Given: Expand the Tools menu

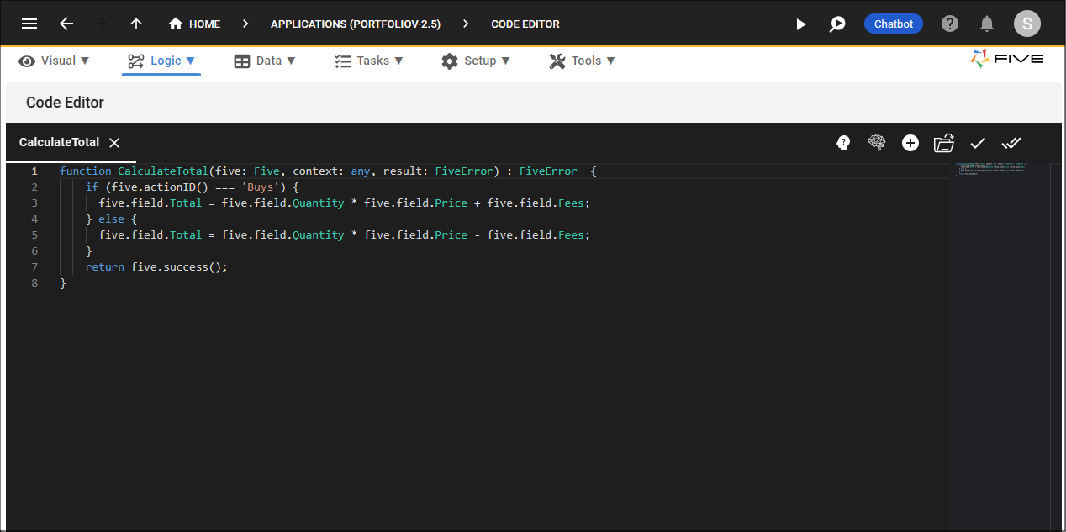Looking at the screenshot, I should 583,61.
